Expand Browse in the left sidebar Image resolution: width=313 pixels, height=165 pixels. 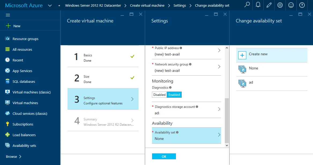coord(14,156)
